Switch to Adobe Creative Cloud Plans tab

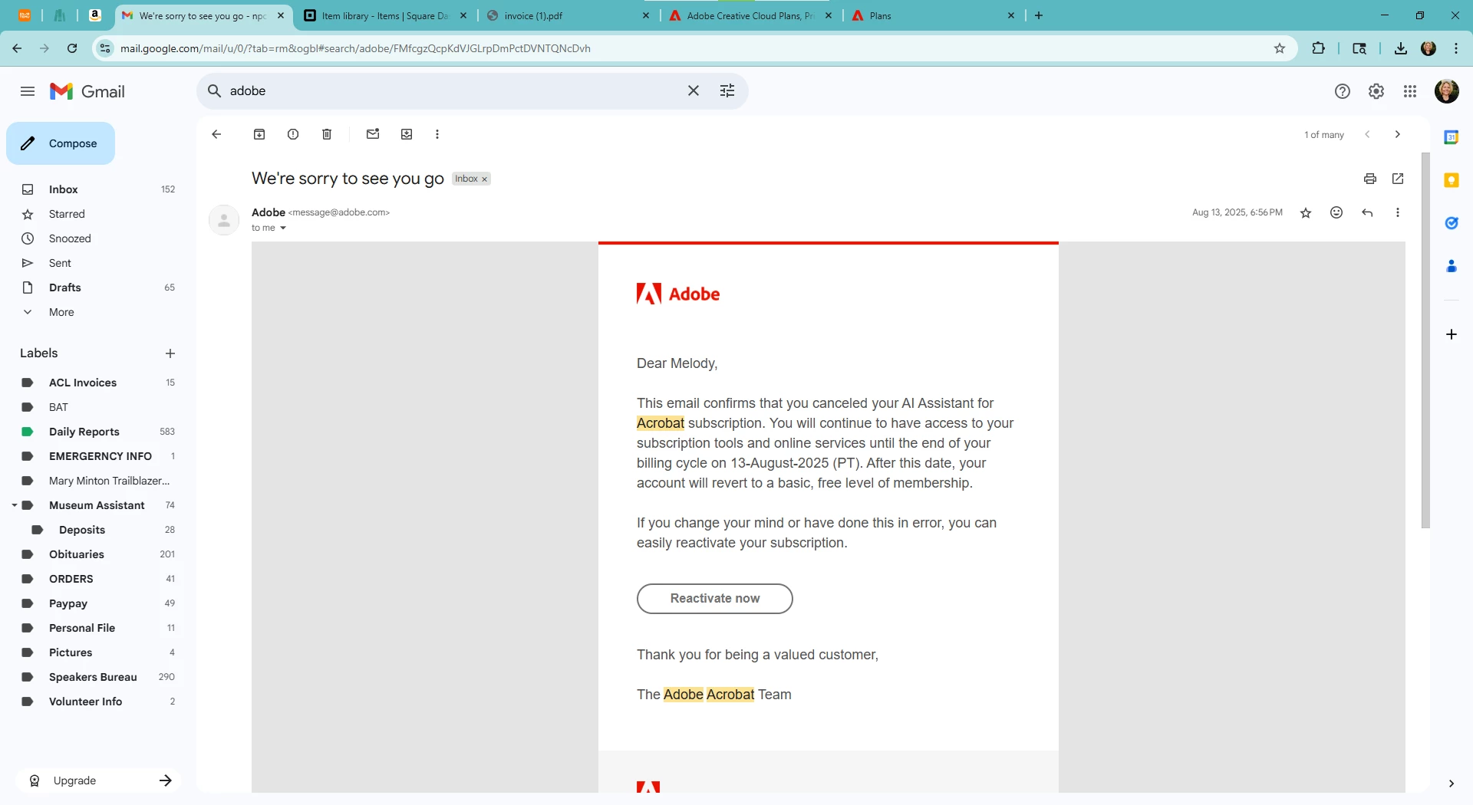(750, 15)
